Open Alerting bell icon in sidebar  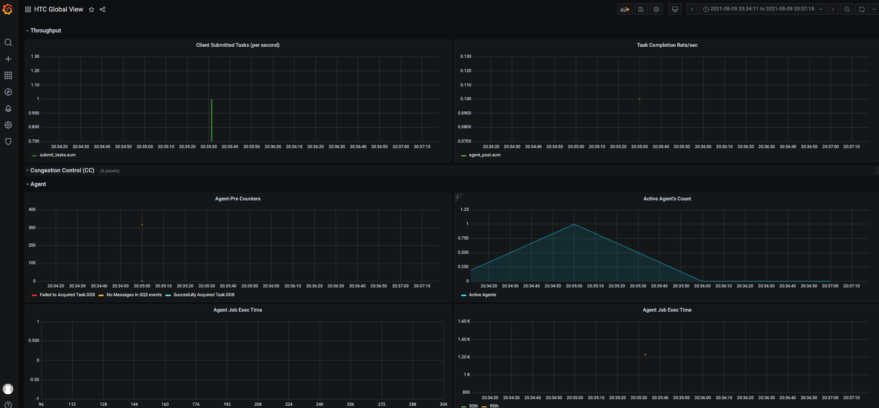tap(8, 108)
